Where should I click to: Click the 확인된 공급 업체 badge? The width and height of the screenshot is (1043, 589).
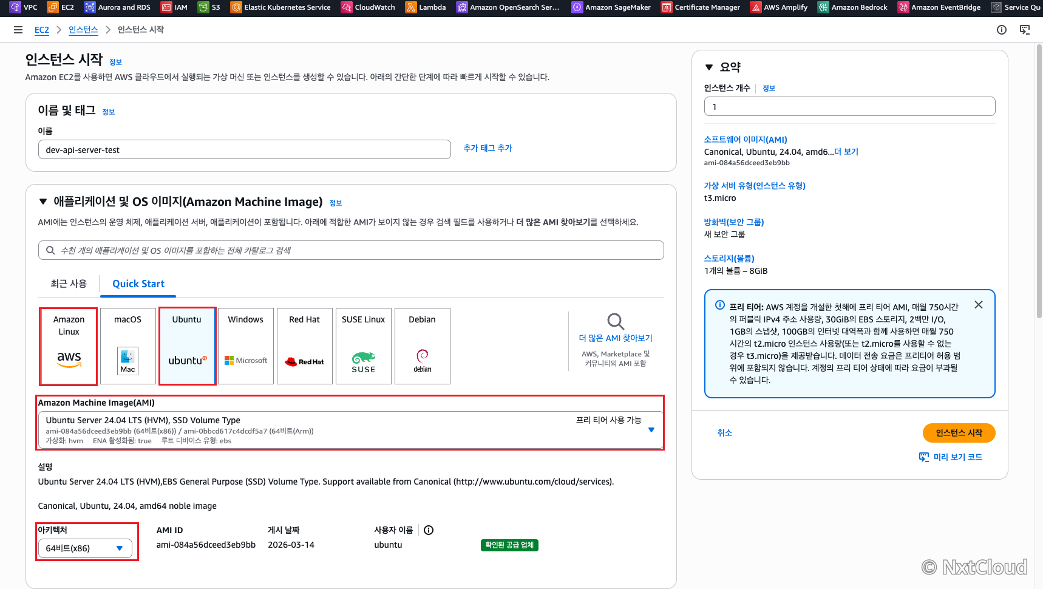tap(509, 545)
